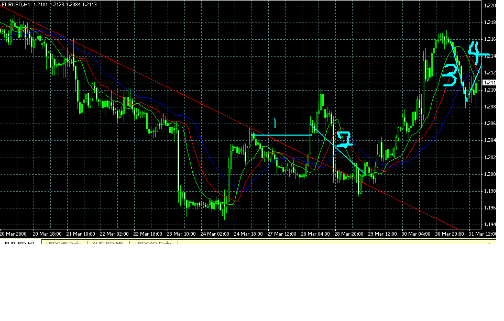This screenshot has height=321, width=504.
Task: Click the 1.218 price scale label
Action: 489,22
